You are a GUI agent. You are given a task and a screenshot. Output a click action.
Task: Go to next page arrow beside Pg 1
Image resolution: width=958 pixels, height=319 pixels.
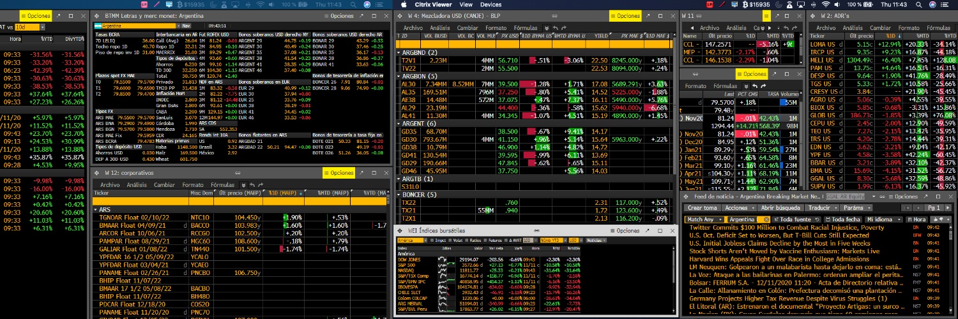[x=949, y=208]
